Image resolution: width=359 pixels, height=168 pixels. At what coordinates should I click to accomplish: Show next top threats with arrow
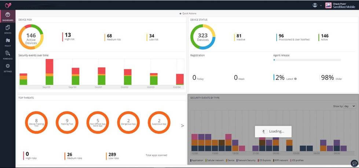(183, 126)
